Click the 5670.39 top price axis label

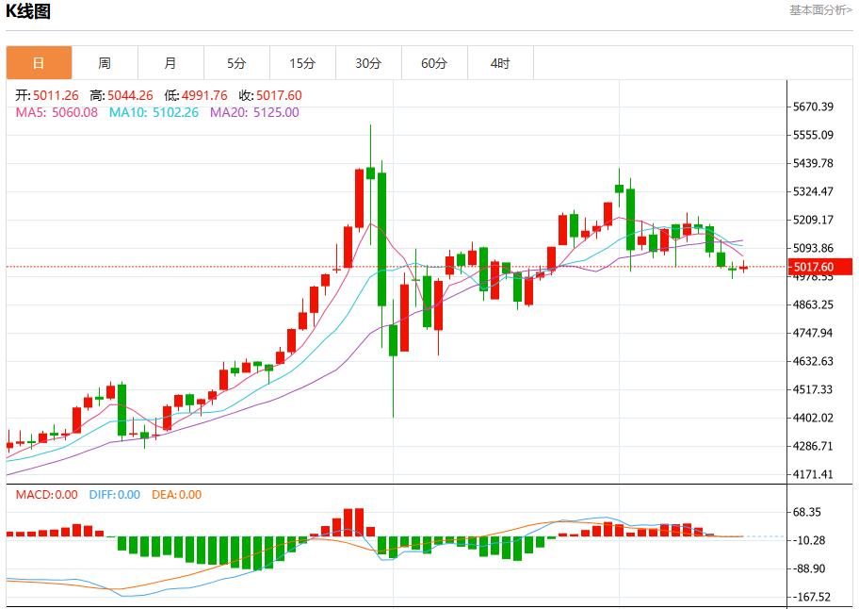coord(814,107)
